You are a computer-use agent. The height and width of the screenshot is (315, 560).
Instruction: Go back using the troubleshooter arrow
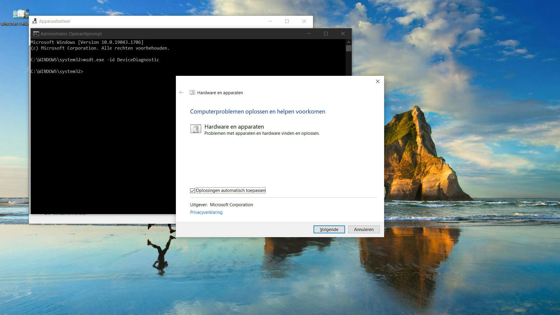181,92
